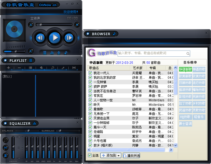Select 日韩热歌 chart tab

point(185,83)
